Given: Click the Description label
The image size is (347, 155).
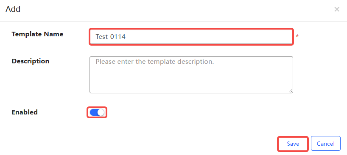Looking at the screenshot, I should (30, 61).
